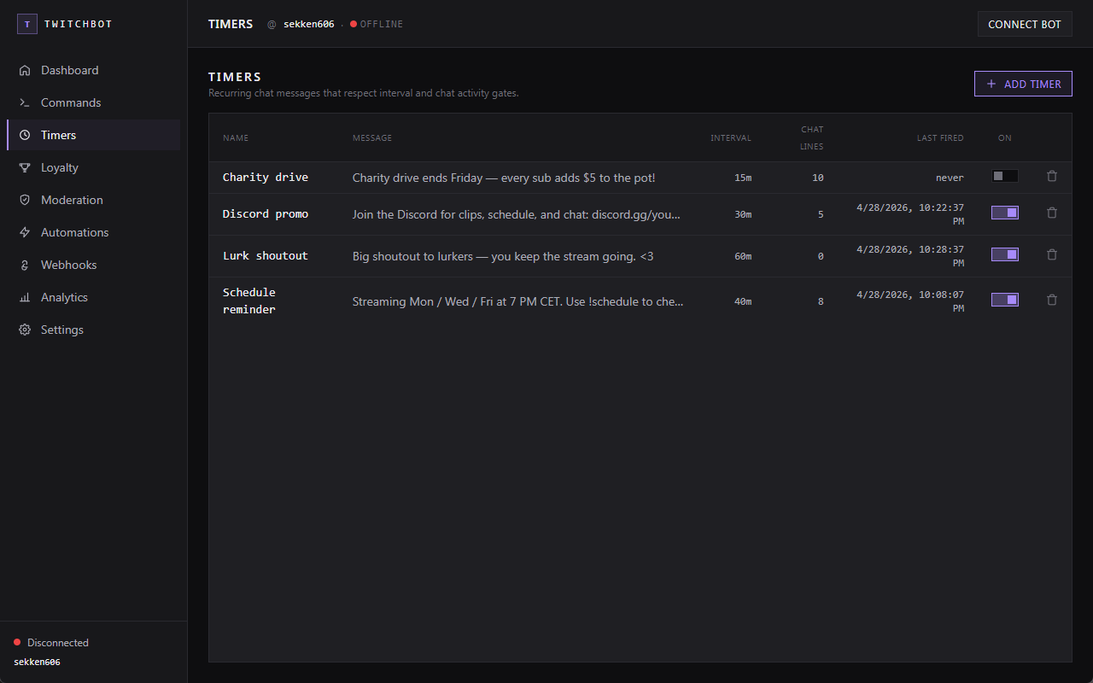The image size is (1093, 683).
Task: Click the INTERVAL column header
Action: click(x=731, y=138)
